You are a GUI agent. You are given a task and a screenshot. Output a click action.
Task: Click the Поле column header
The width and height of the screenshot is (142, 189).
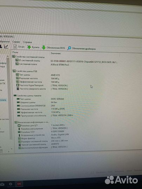coord(15,52)
